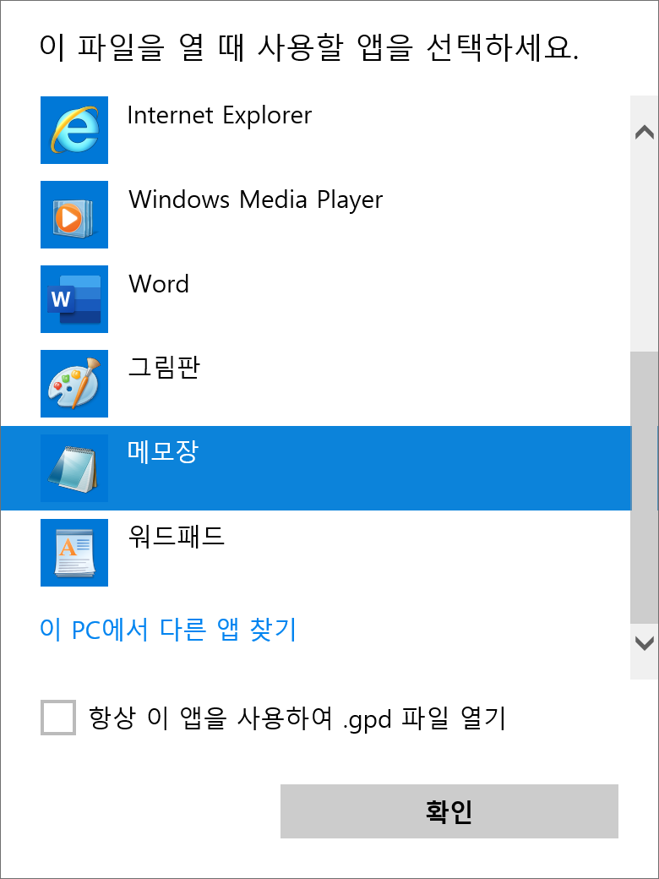Enable 항상 이 앱을 사용하여 .gpd checkbox
Viewport: 659px width, 879px height.
58,717
